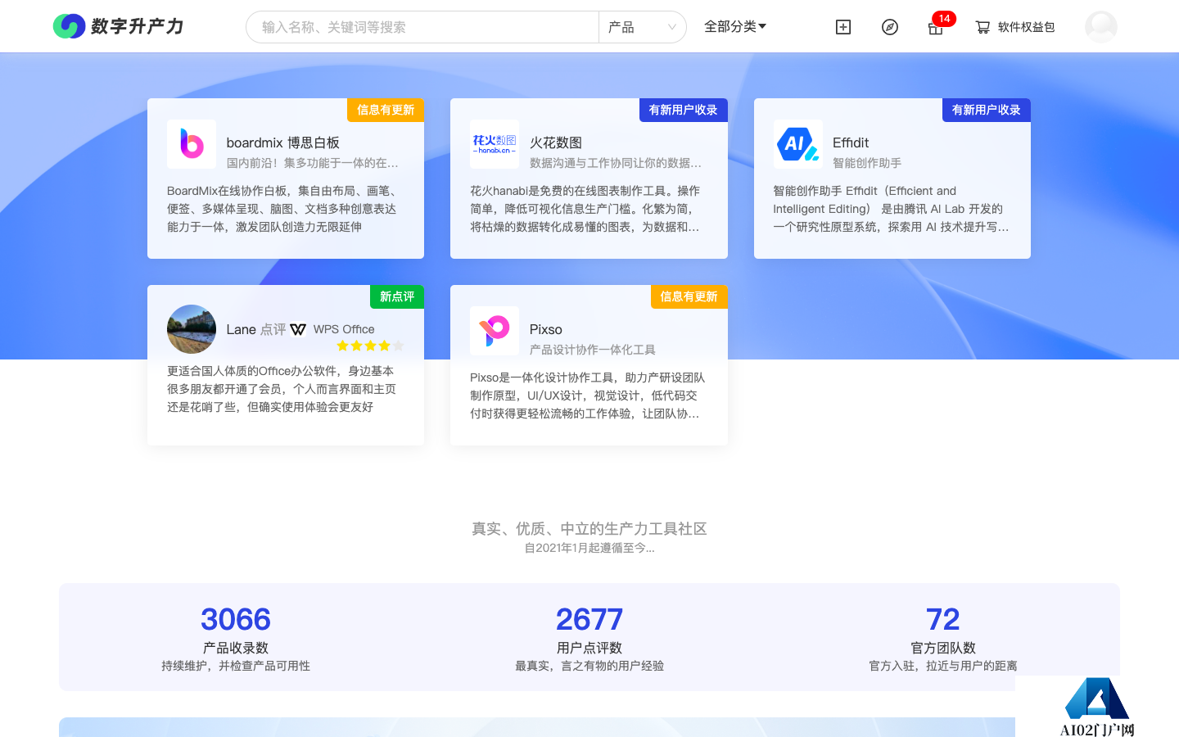Image resolution: width=1179 pixels, height=737 pixels.
Task: Click Lane's reviewer avatar photo
Action: pyautogui.click(x=192, y=329)
